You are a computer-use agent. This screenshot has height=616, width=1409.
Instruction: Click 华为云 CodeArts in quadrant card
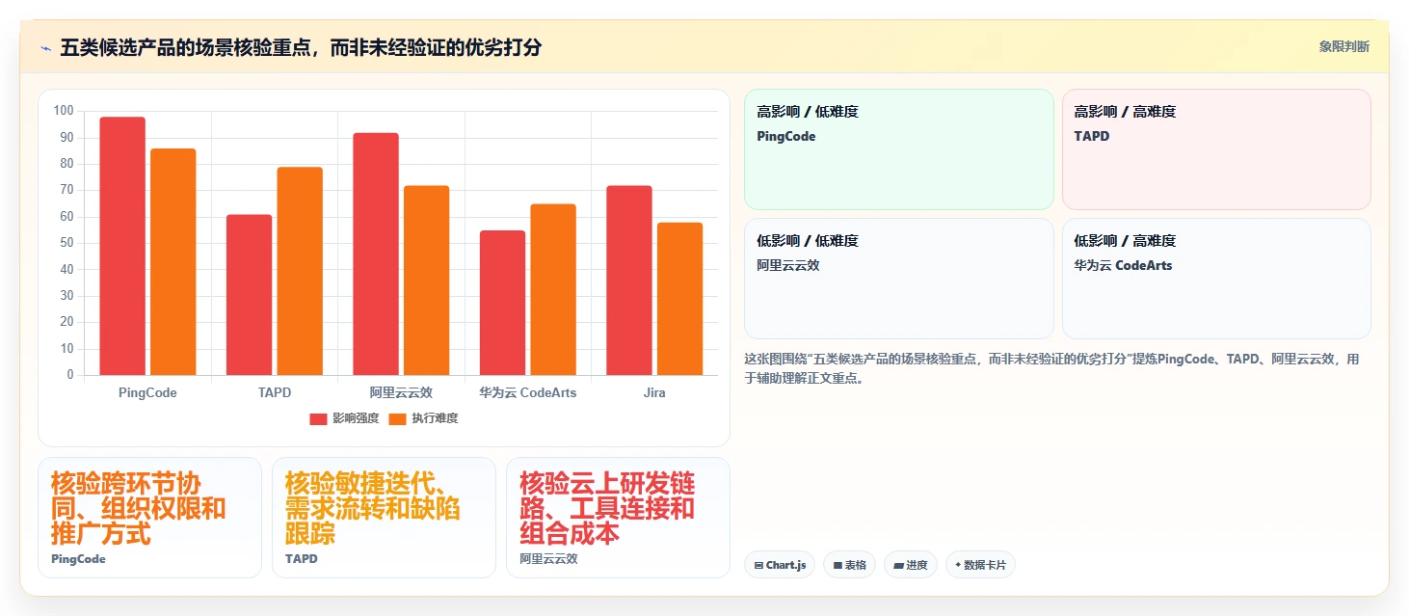click(1123, 265)
